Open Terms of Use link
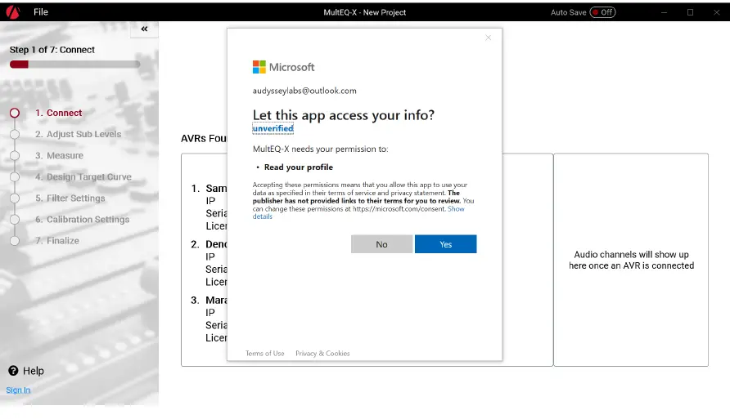The image size is (730, 419). tap(265, 354)
